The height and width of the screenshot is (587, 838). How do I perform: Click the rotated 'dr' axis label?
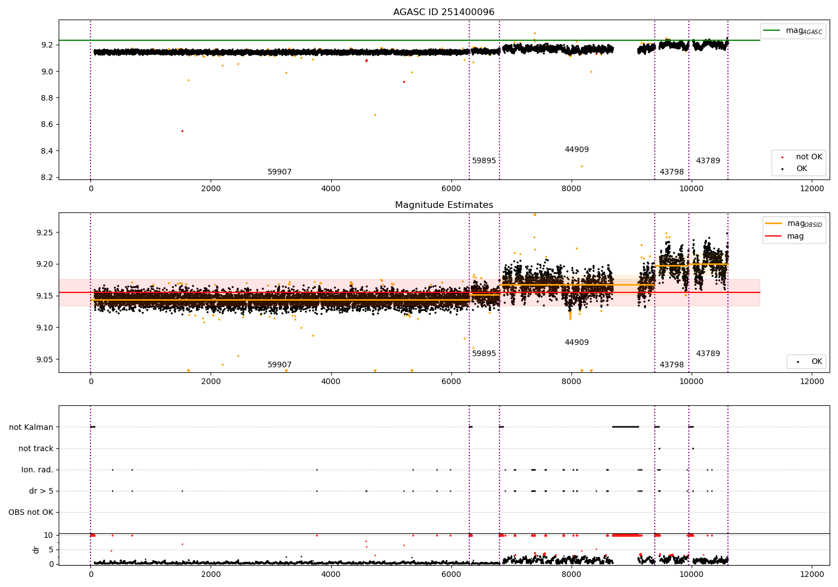pos(36,550)
